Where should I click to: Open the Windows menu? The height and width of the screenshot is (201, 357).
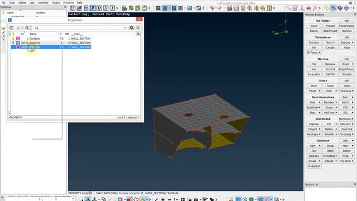[68, 3]
